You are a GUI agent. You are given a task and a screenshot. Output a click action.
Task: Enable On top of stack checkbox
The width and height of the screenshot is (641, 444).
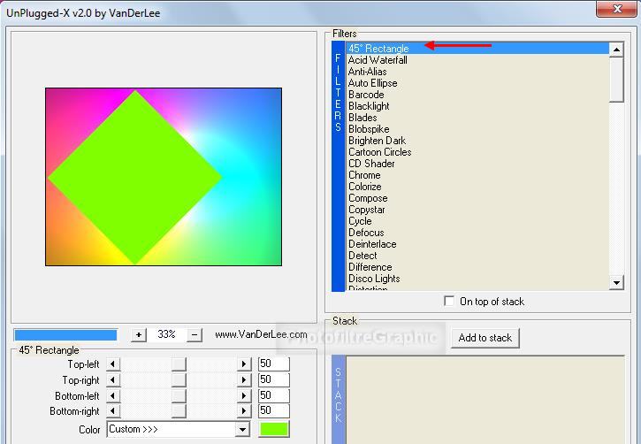(x=450, y=302)
